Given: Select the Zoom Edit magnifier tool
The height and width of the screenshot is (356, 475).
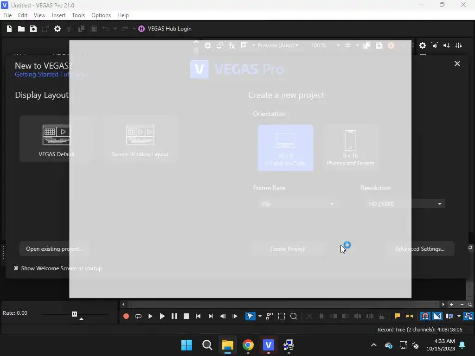Looking at the screenshot, I should pyautogui.click(x=294, y=316).
